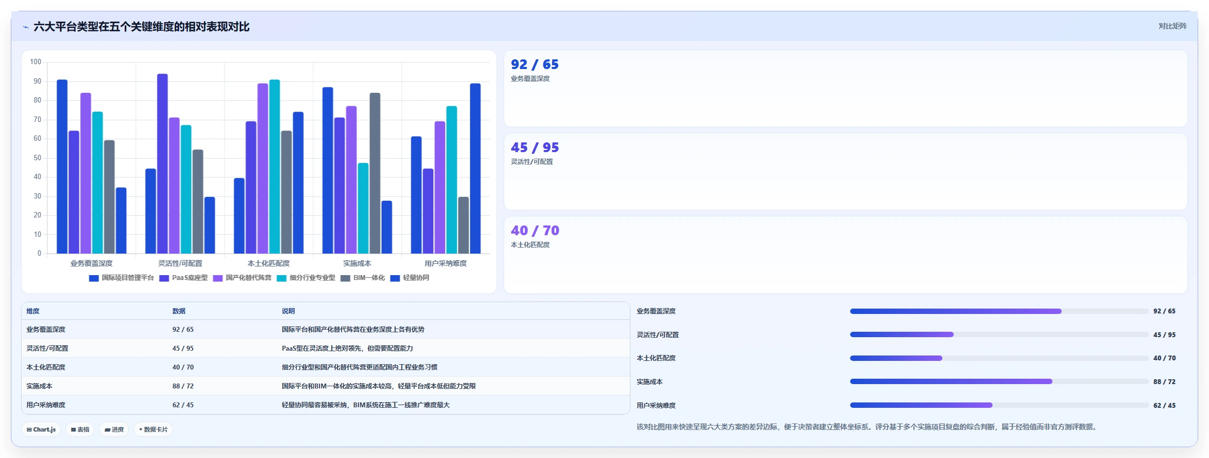Click the 62 / 45 value beside 用户采纳难度 progress bar
Viewport: 1209px width, 458px height.
1164,405
